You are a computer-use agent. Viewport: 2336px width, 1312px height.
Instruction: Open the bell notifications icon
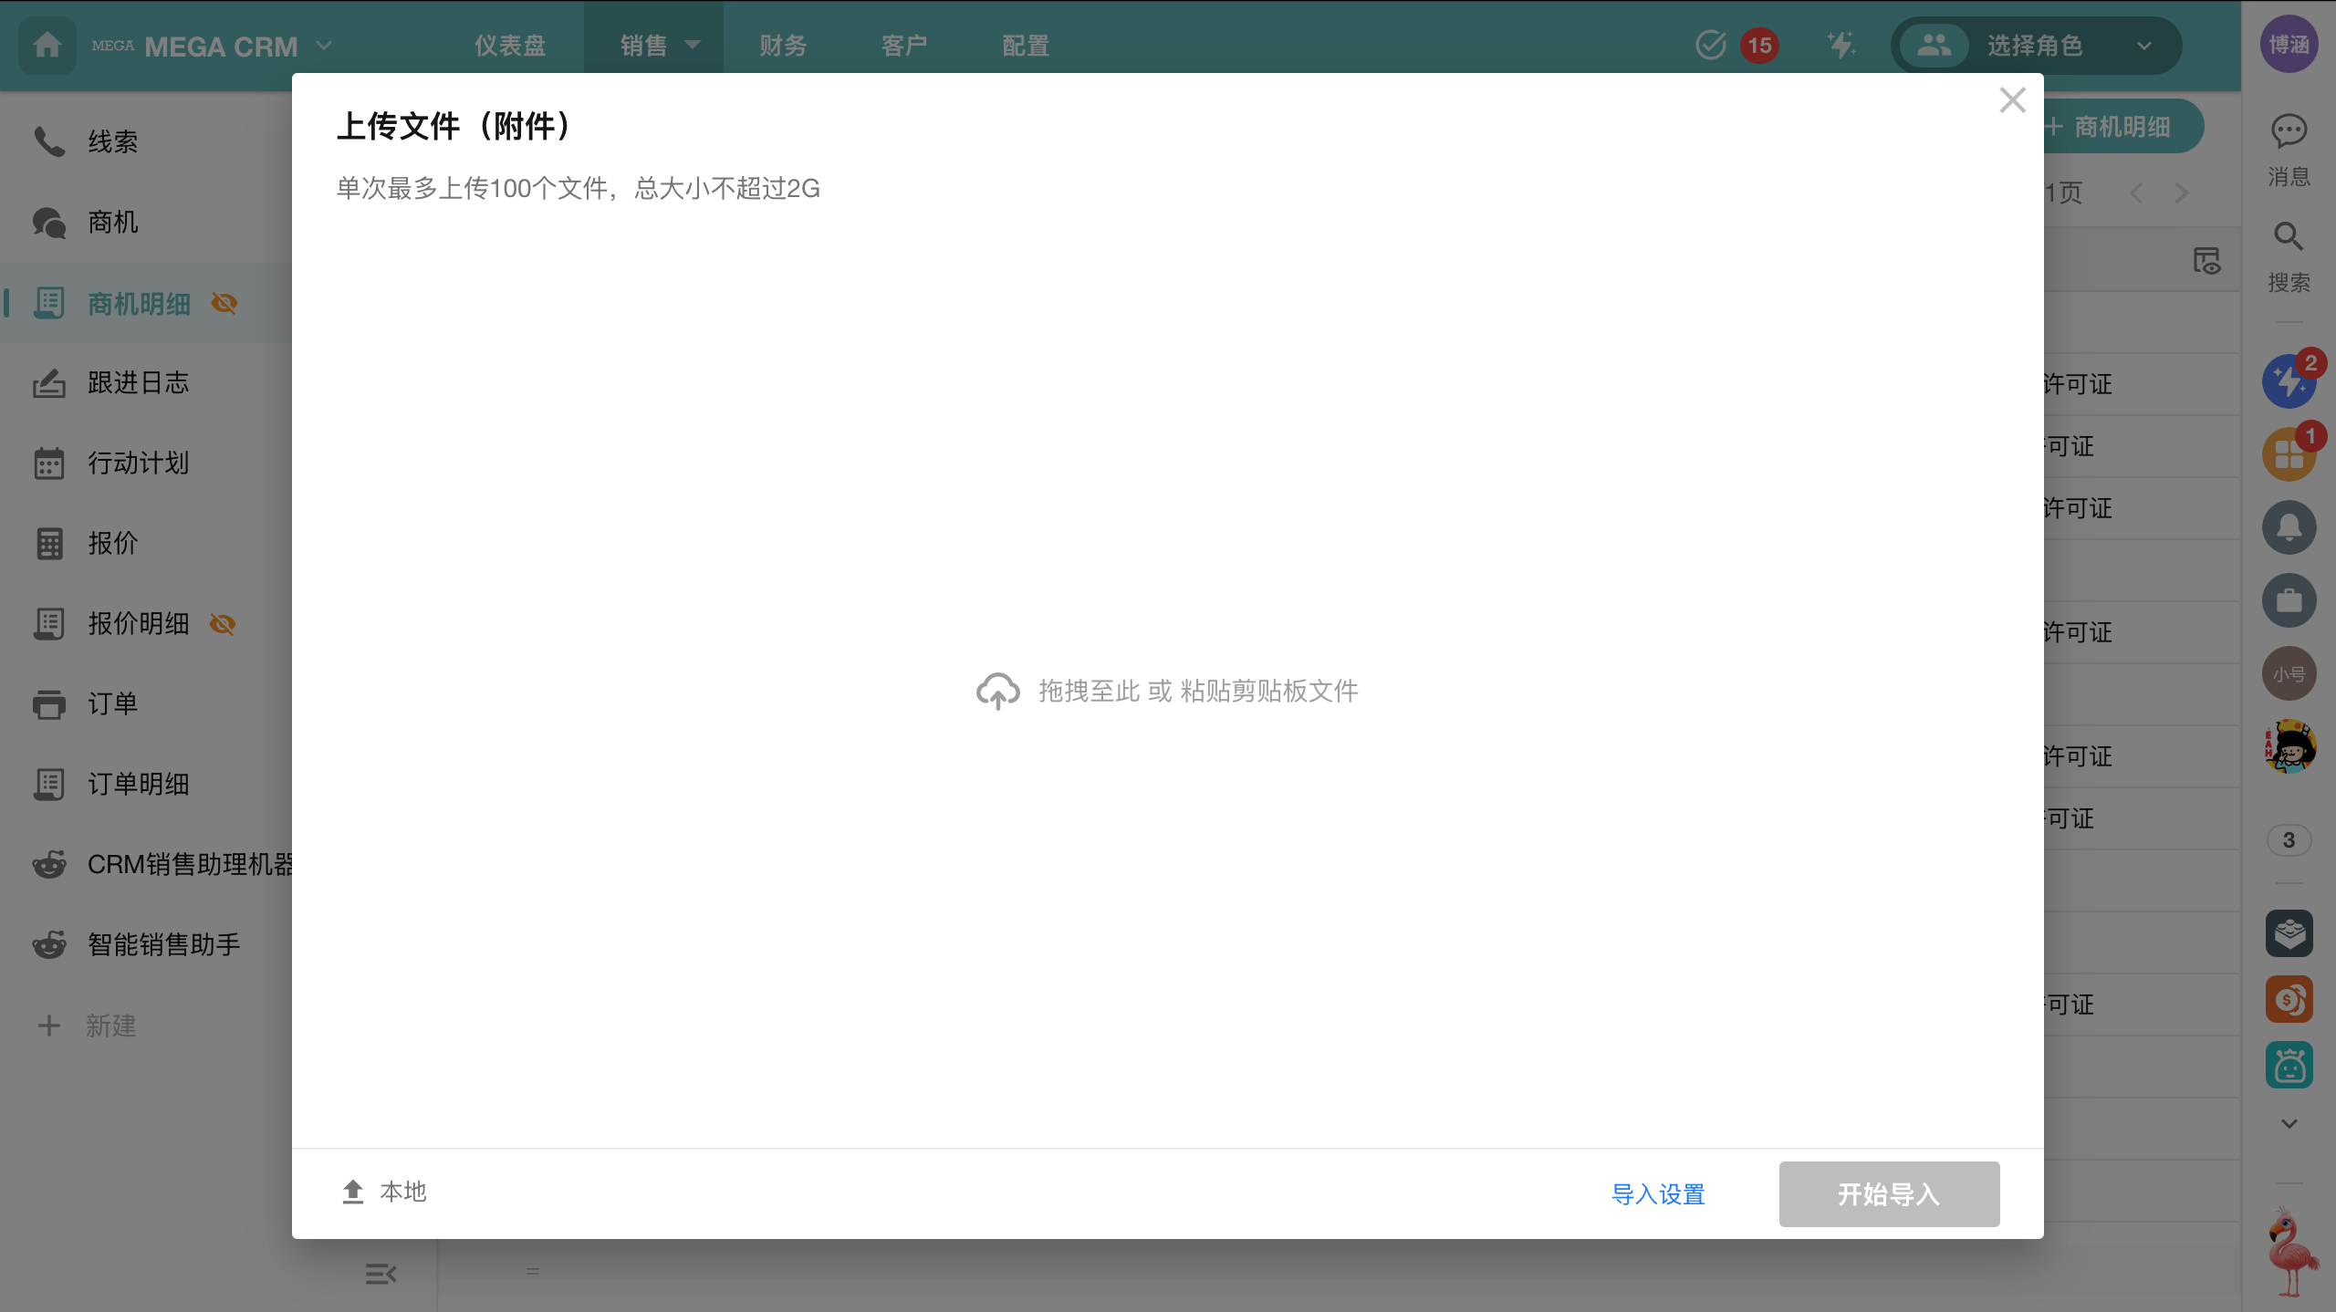[2289, 527]
